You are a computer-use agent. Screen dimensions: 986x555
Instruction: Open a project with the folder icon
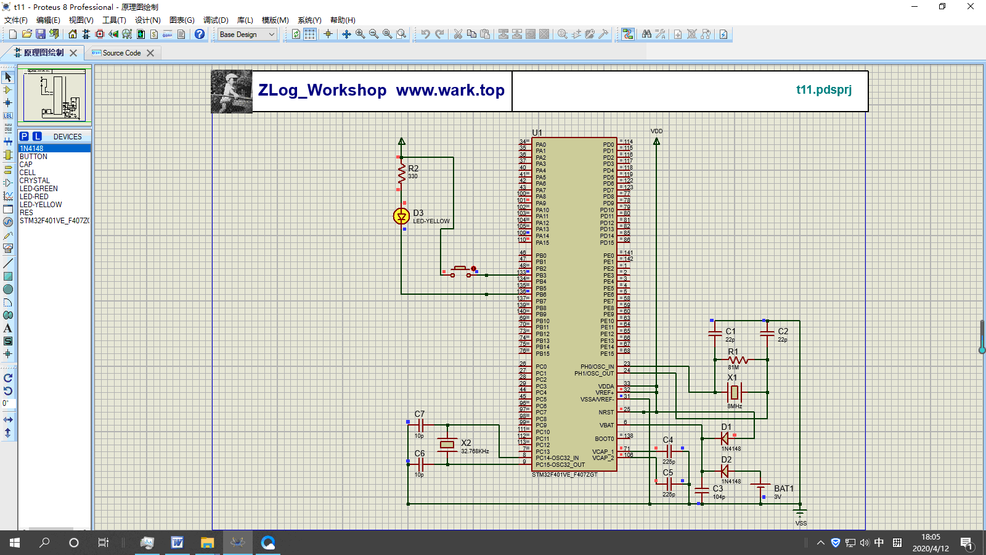[x=26, y=34]
